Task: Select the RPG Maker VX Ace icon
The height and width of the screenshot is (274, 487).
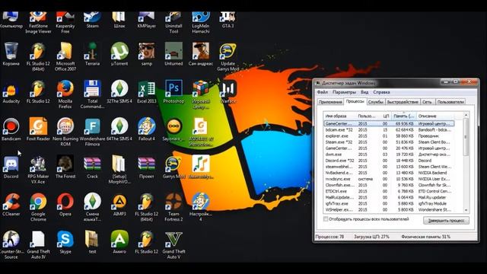Action: click(x=38, y=170)
